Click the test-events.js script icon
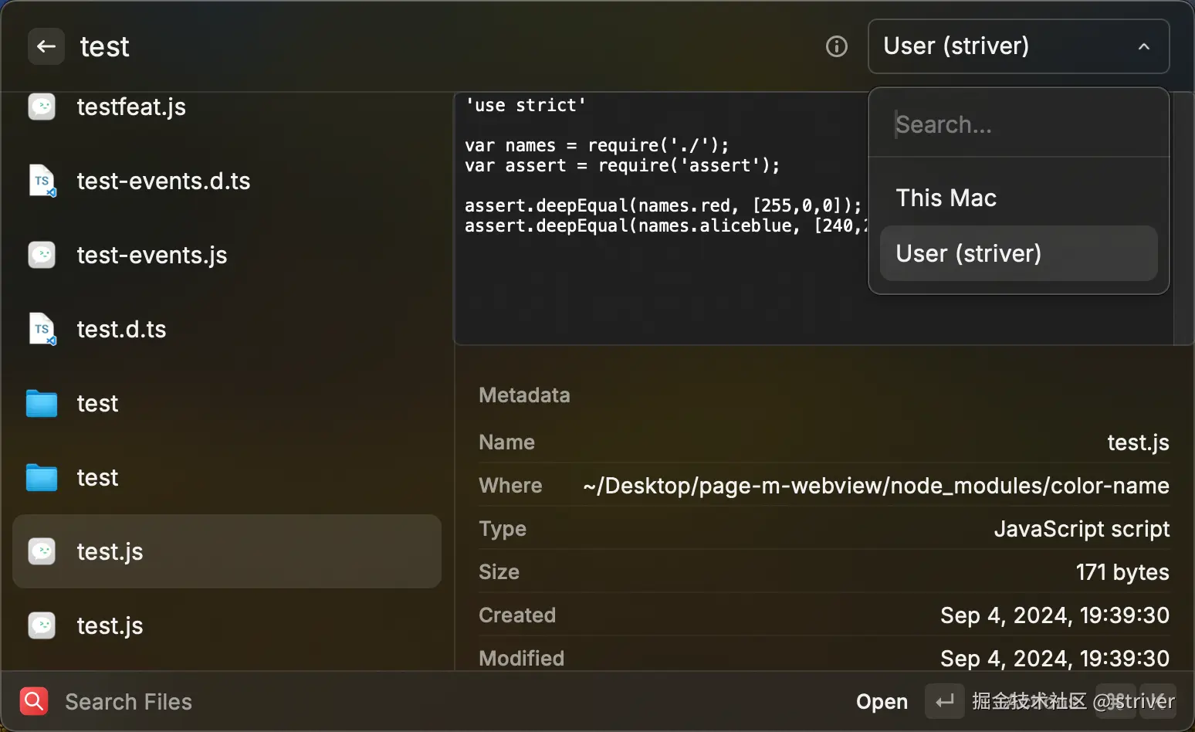 (x=42, y=255)
